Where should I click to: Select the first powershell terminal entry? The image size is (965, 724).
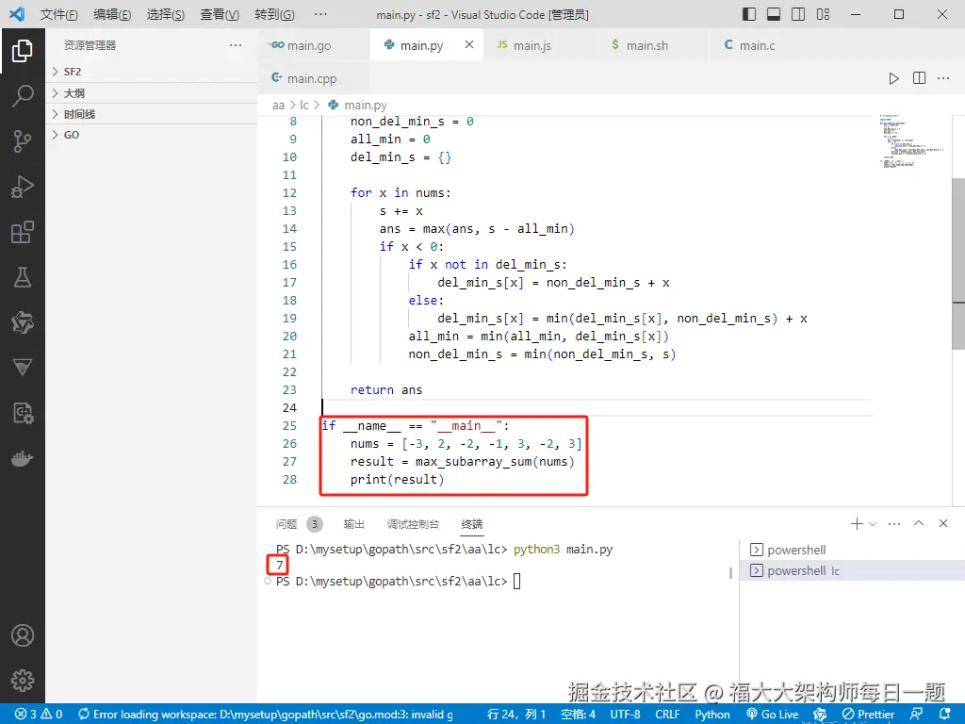[852, 550]
